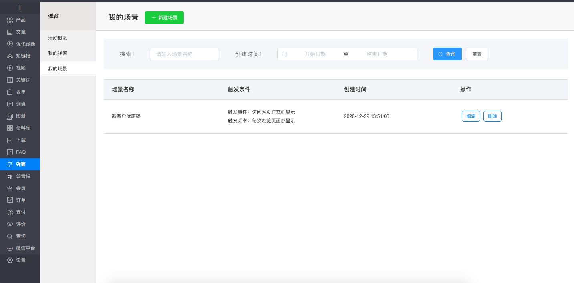
Task: Click the 关键词 keyword icon
Action: 10,80
